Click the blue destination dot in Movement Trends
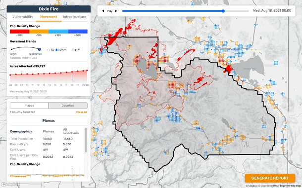Viewport: 302px width, 188px height. (40, 49)
